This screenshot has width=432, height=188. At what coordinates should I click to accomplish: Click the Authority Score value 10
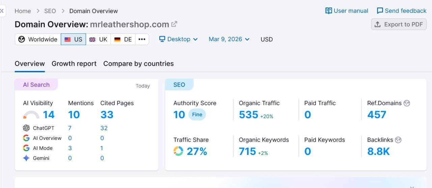179,115
